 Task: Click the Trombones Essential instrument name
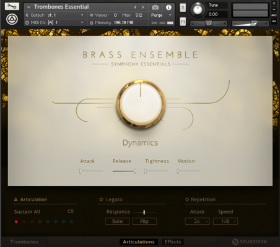[61, 7]
